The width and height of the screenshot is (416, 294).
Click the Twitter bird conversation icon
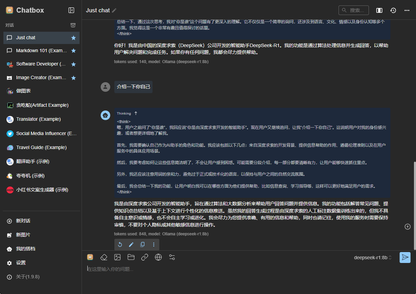tap(10, 134)
